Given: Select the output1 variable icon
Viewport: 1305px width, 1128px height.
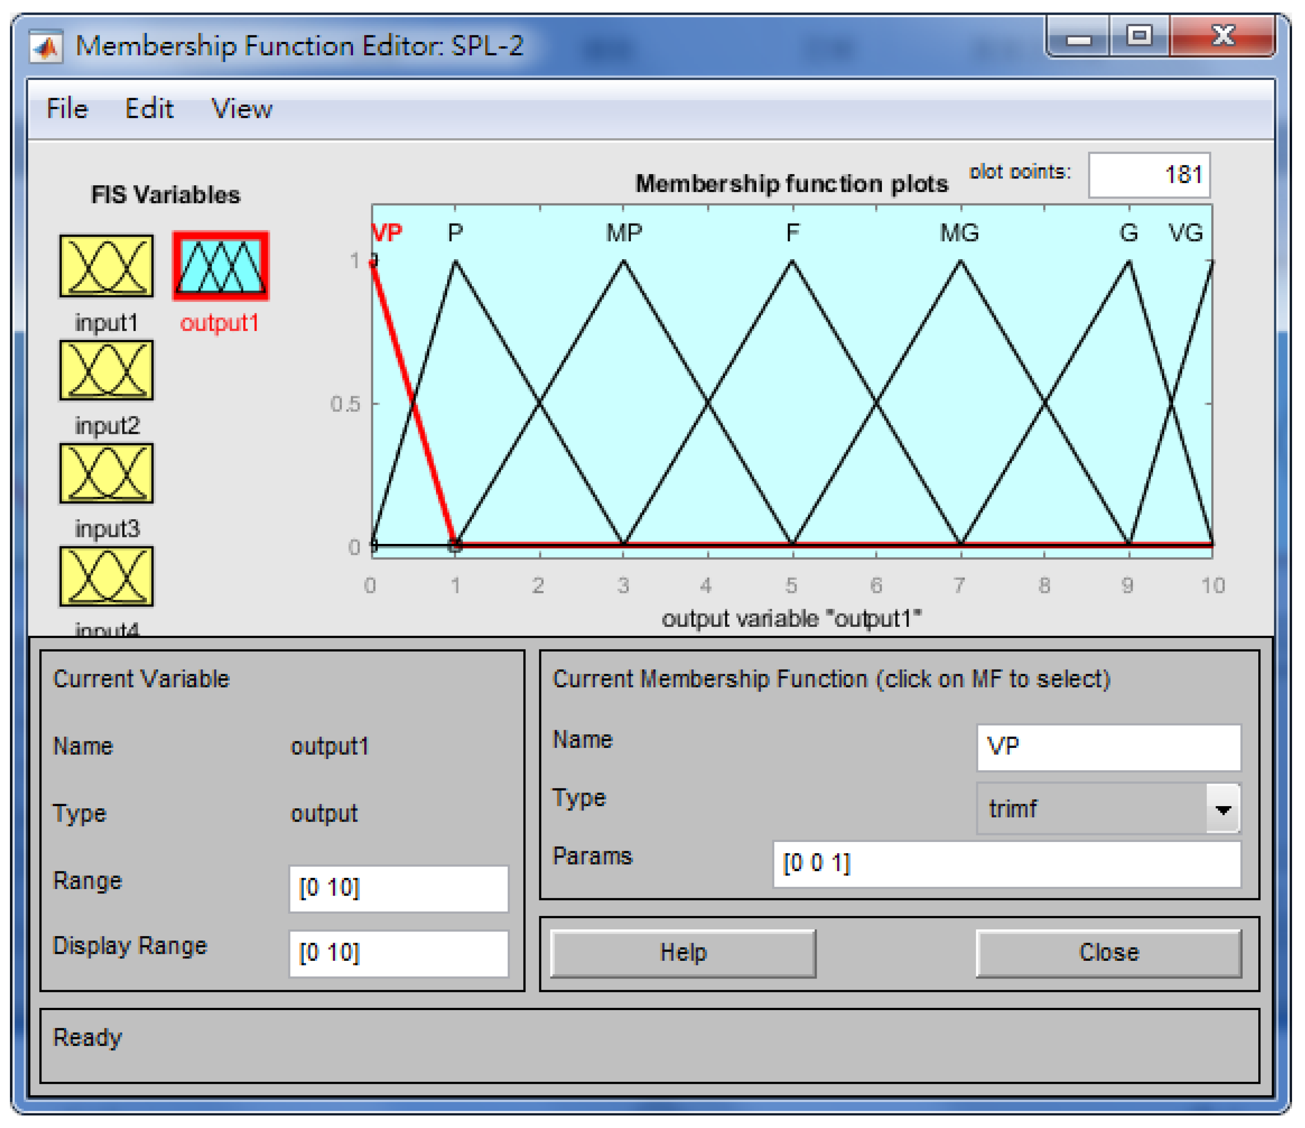Looking at the screenshot, I should pyautogui.click(x=220, y=266).
